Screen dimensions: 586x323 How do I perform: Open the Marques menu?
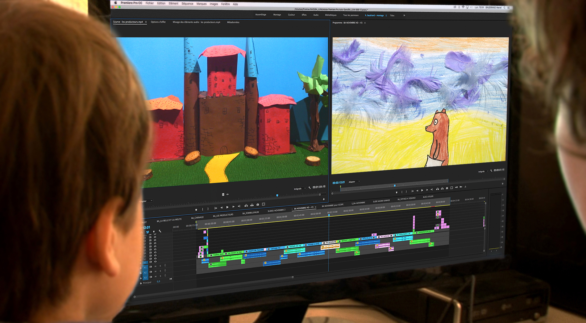202,4
